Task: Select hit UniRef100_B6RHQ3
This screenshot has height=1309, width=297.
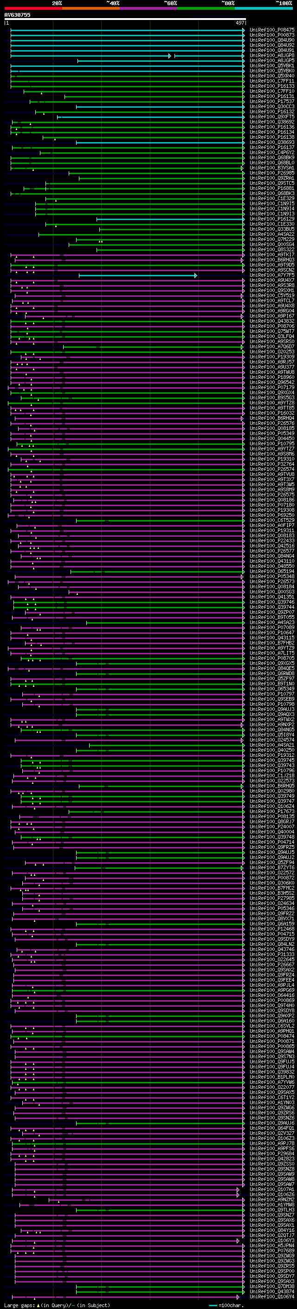Action: [x=272, y=260]
